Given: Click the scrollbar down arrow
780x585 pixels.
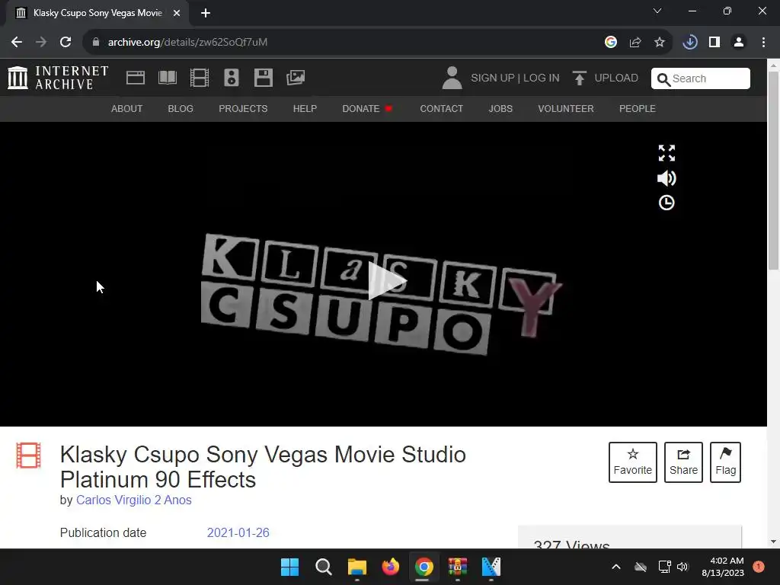Looking at the screenshot, I should click(773, 542).
